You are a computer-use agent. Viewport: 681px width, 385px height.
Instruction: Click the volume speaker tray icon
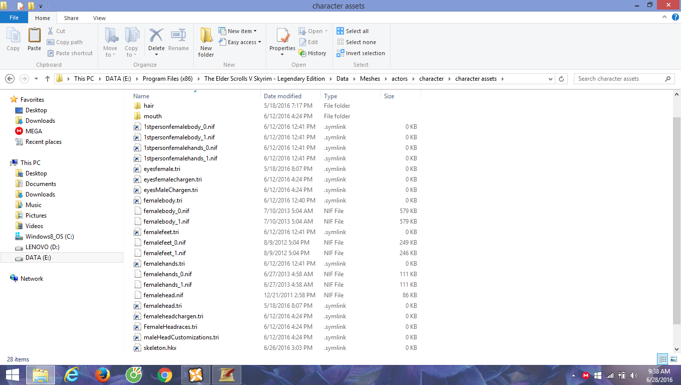[635, 375]
